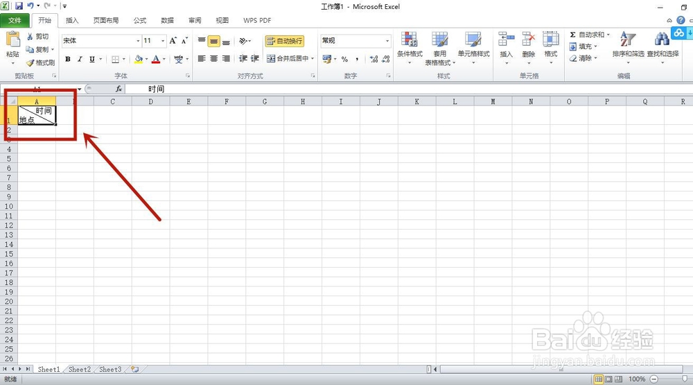Image resolution: width=693 pixels, height=385 pixels.
Task: Open Format as Table (套用表格格式) icon
Action: point(440,40)
